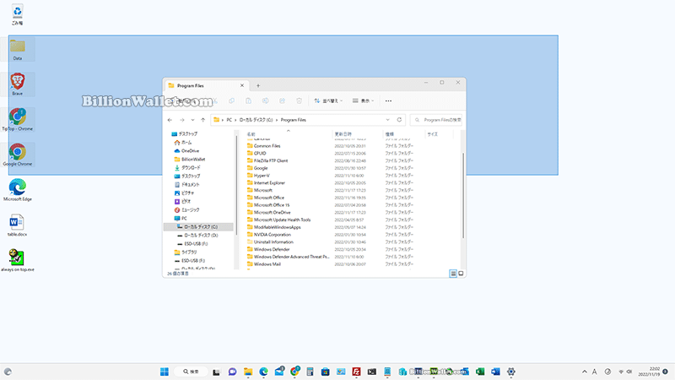This screenshot has width=675, height=380.
Task: Go up one folder level arrow
Action: point(202,120)
